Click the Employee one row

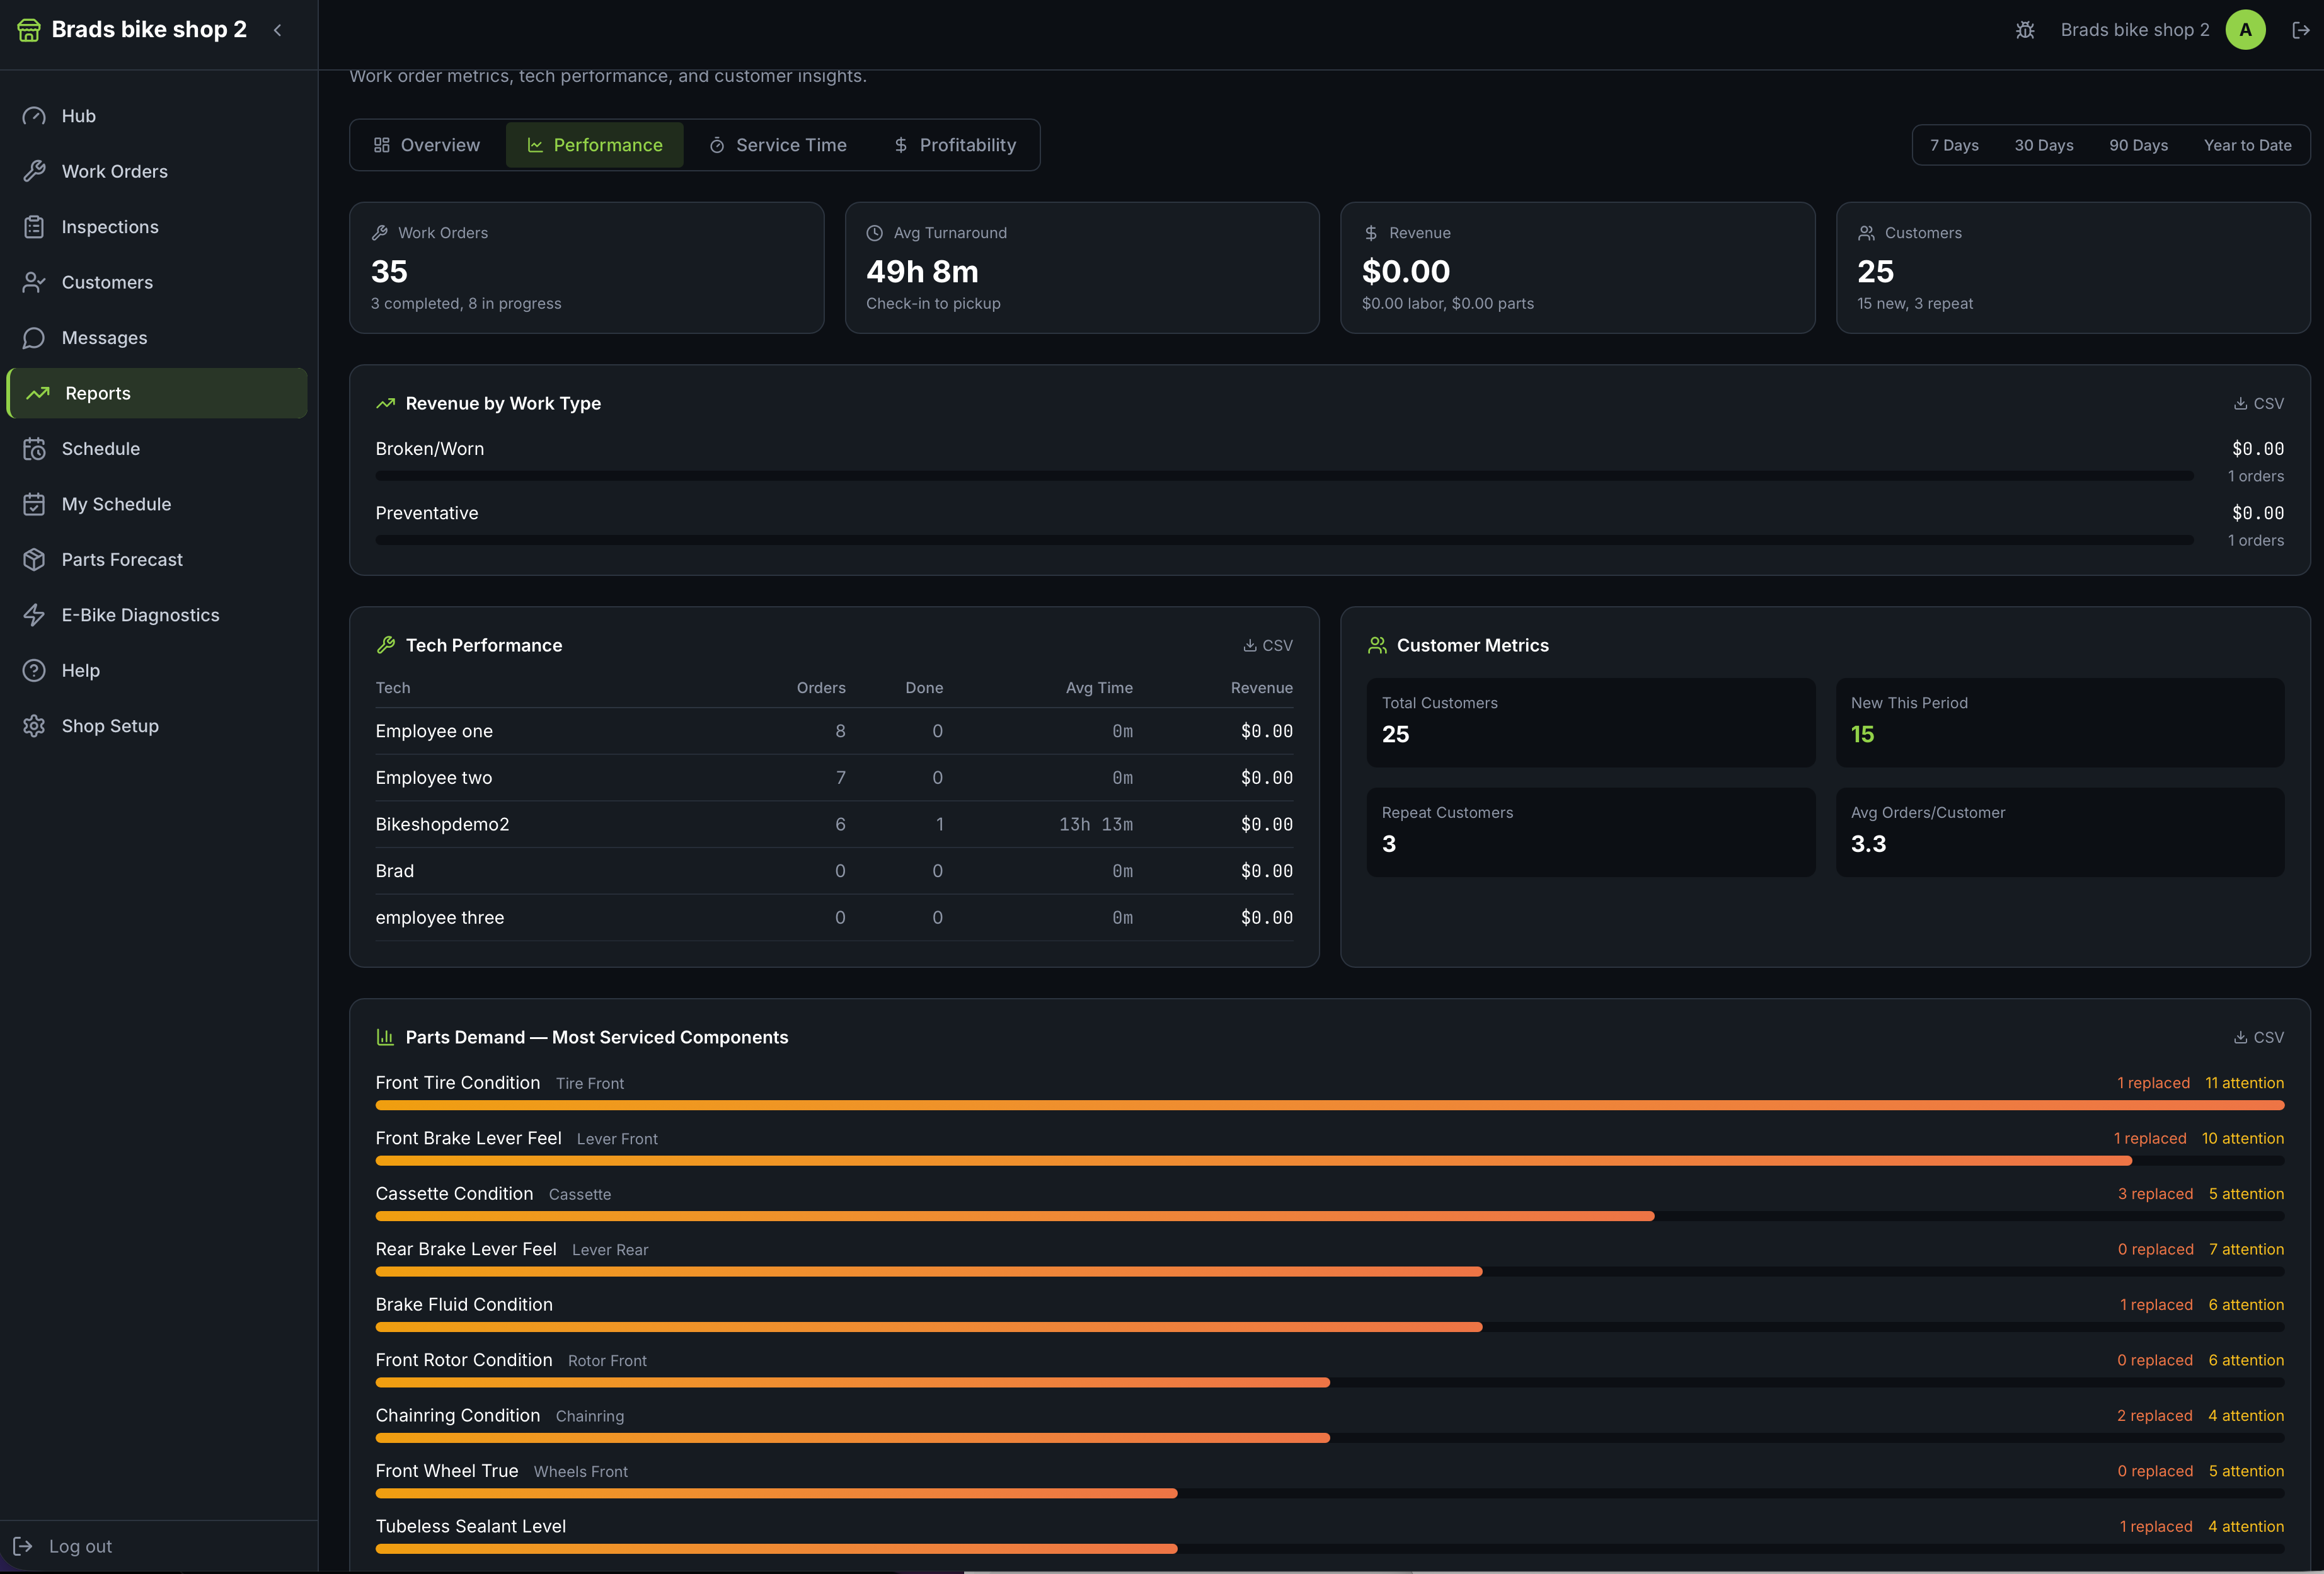coord(834,731)
